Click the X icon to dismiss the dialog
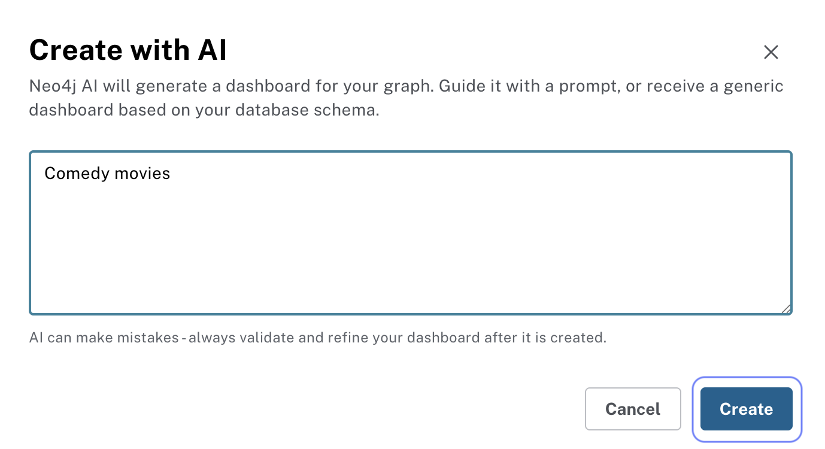 pos(771,52)
